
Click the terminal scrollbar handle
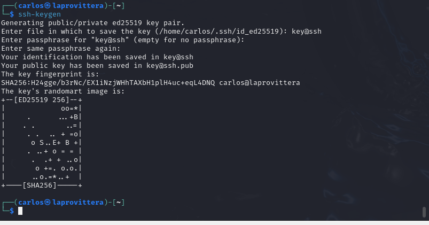pyautogui.click(x=424, y=212)
